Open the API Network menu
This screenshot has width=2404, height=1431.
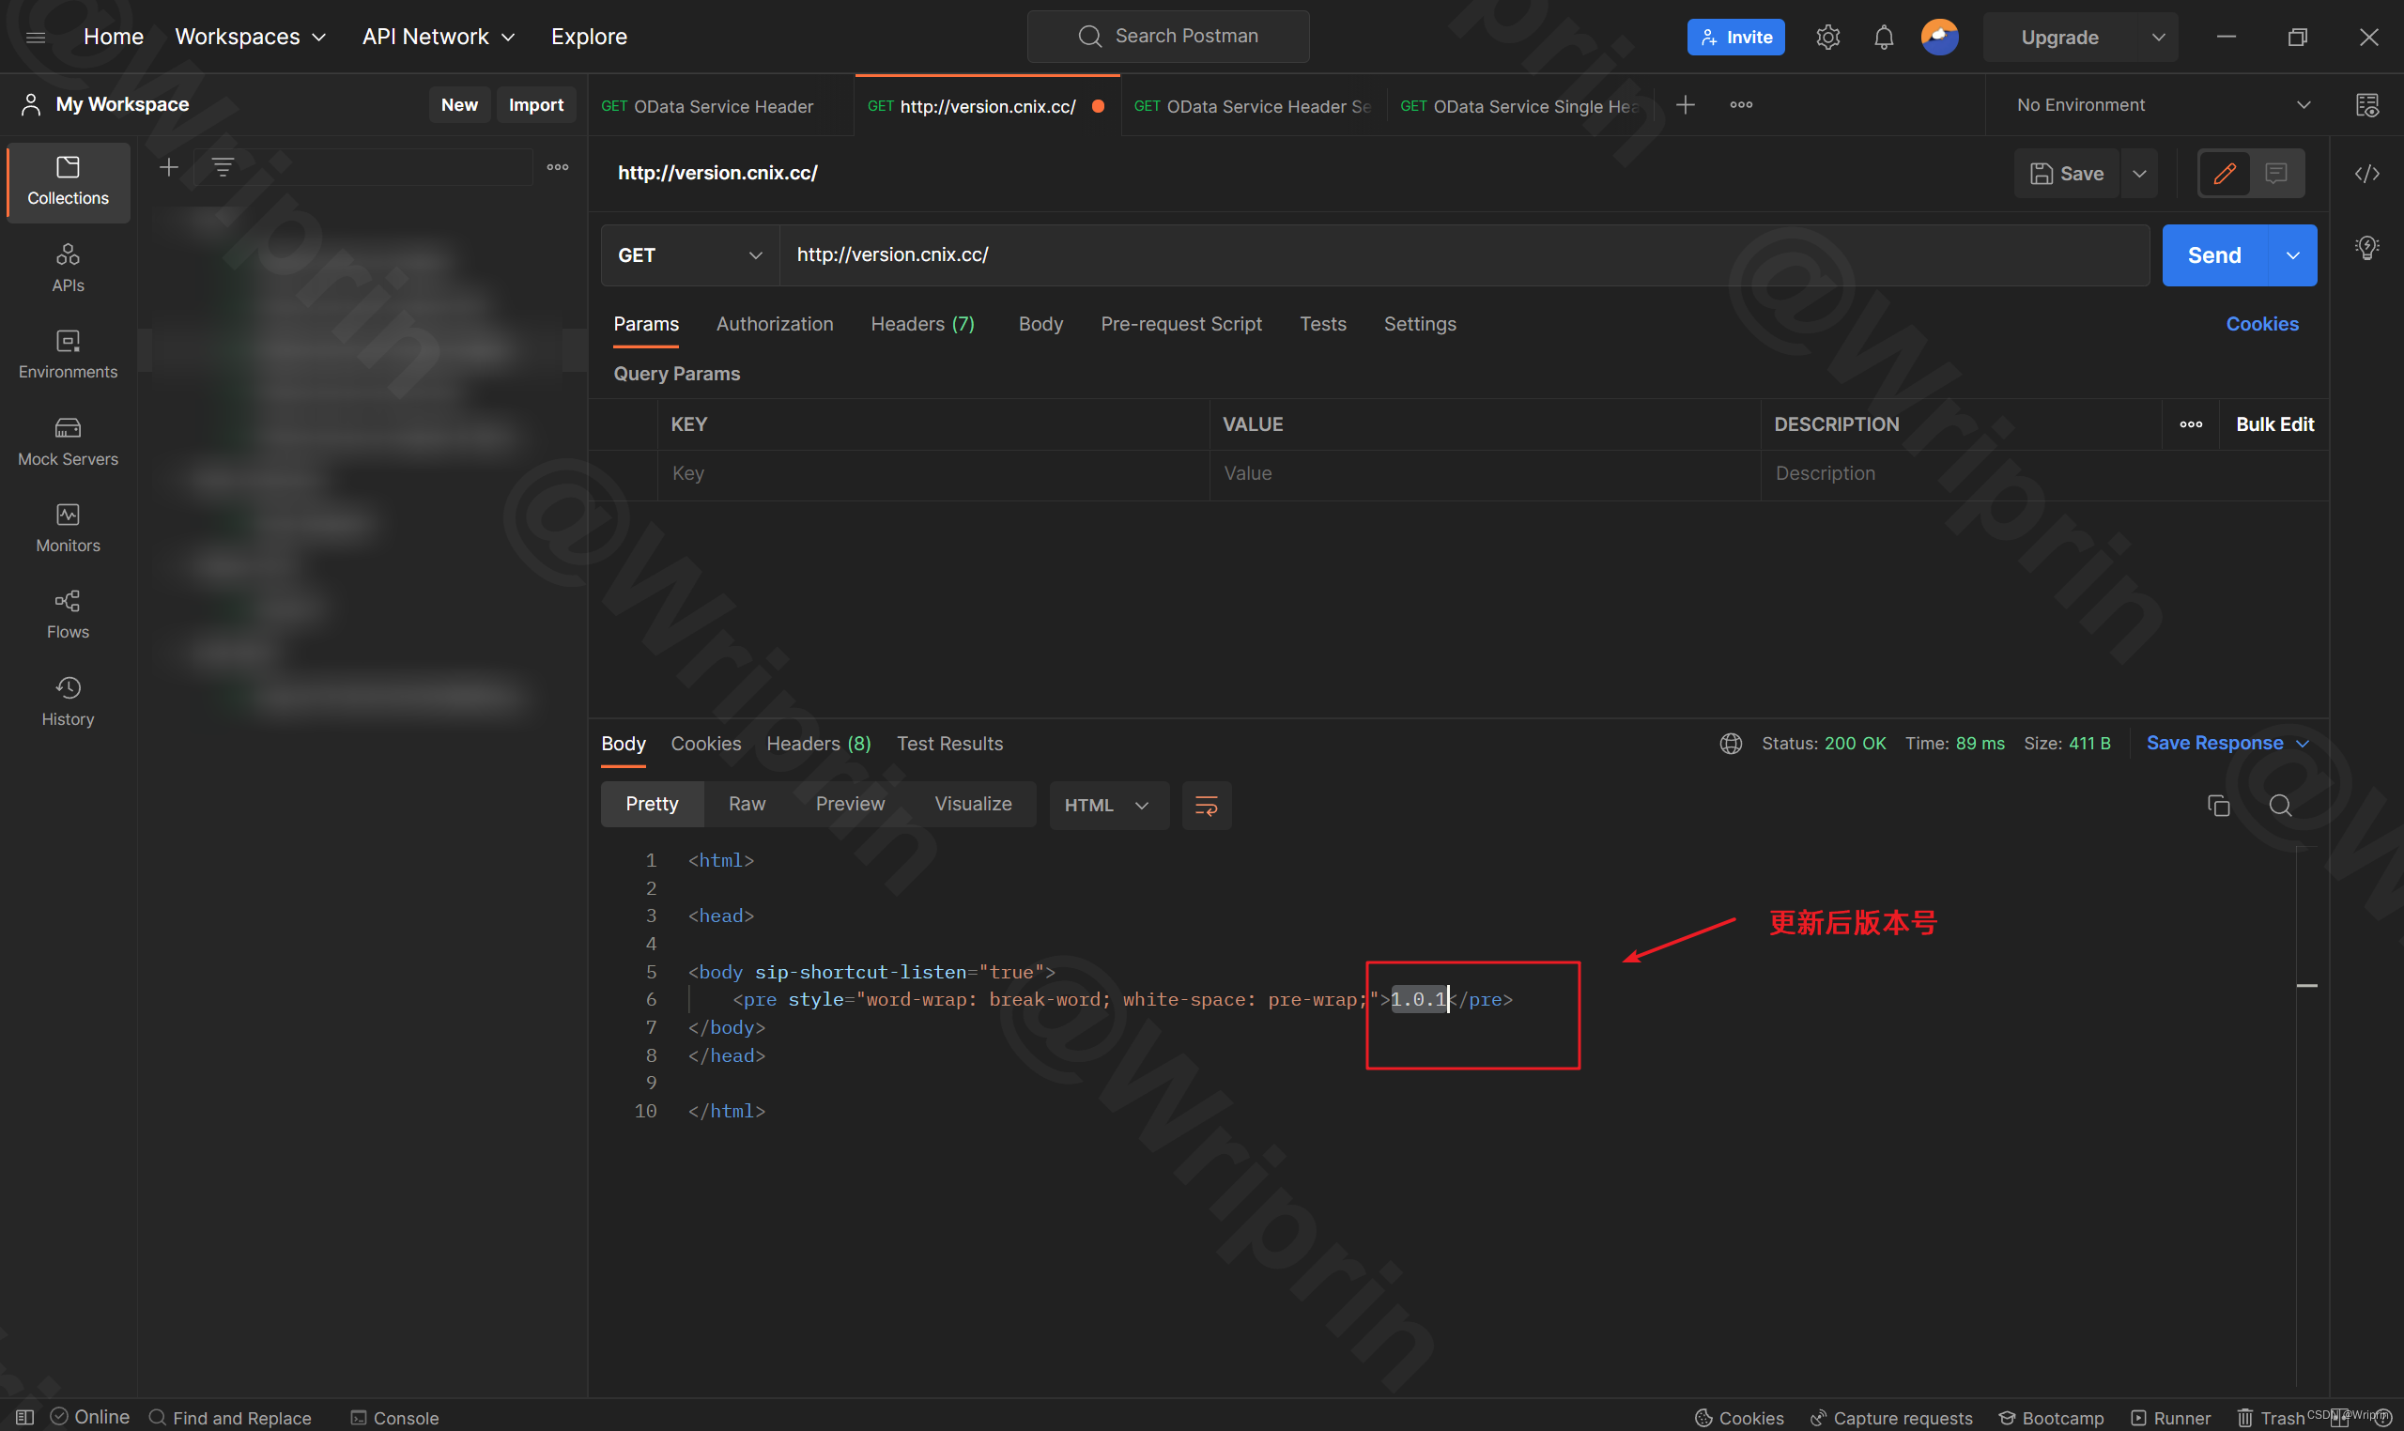click(x=438, y=37)
